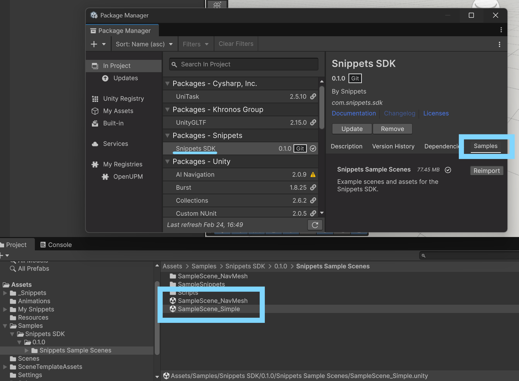Viewport: 519px width, 381px height.
Task: Click the UnityGLTF link icon
Action: 313,122
